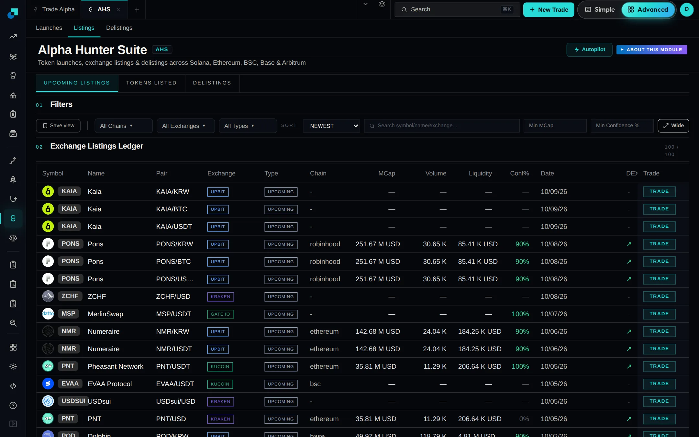Expand the chevron dropdown next to tabs
Screen dimensions: 699x437
[365, 4]
